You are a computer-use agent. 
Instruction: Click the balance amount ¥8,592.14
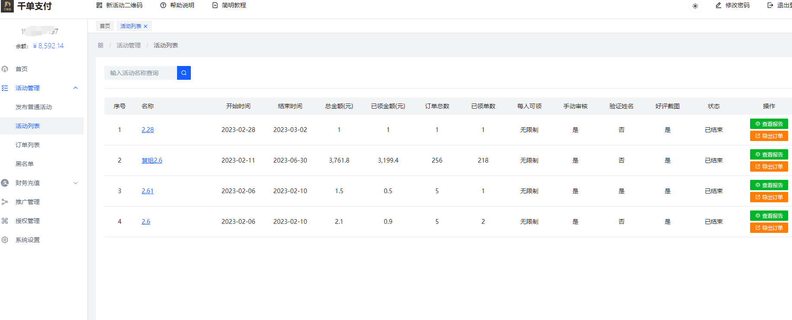pos(48,46)
